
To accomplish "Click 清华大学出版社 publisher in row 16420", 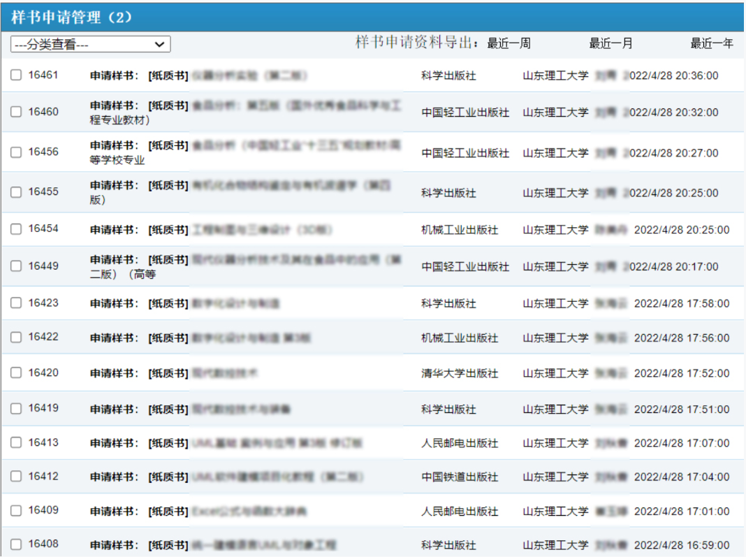I will pyautogui.click(x=460, y=374).
